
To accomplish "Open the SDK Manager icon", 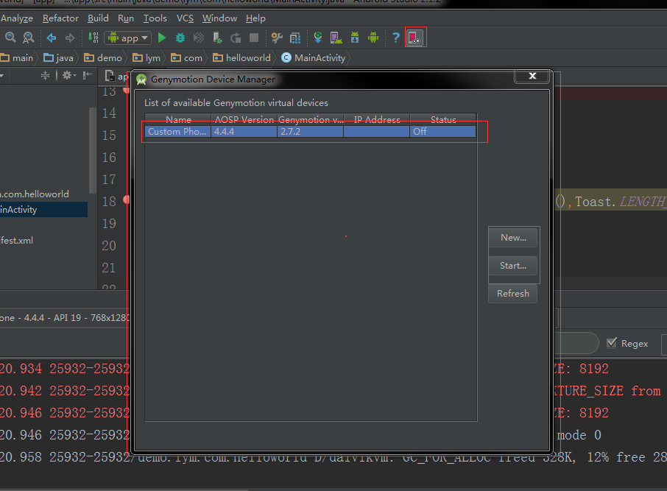I will pos(355,38).
